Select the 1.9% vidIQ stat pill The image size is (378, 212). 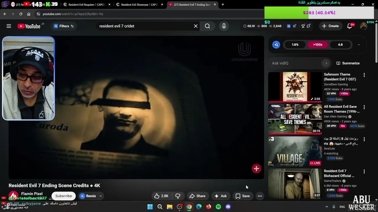(x=295, y=45)
